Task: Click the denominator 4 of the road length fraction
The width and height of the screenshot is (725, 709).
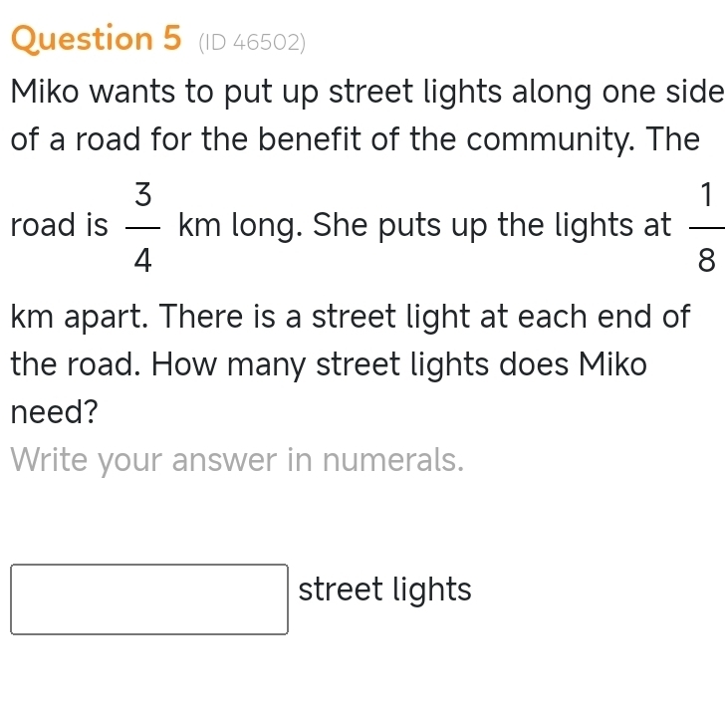Action: pos(143,260)
